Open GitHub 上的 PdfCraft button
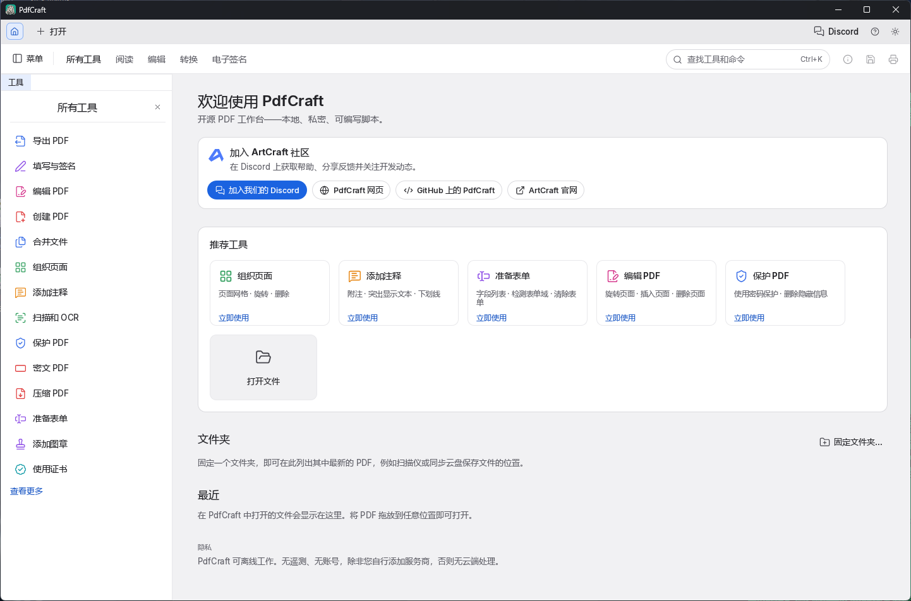The width and height of the screenshot is (911, 601). [449, 190]
